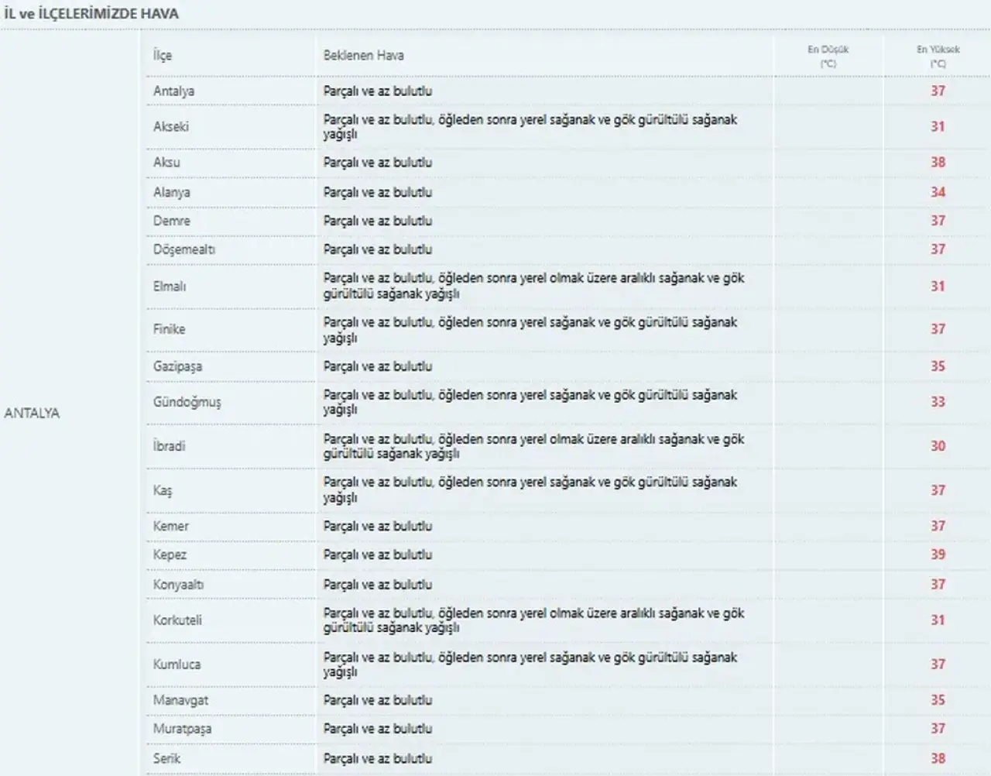
Task: Click the Aksu high temperature 38
Action: point(938,162)
